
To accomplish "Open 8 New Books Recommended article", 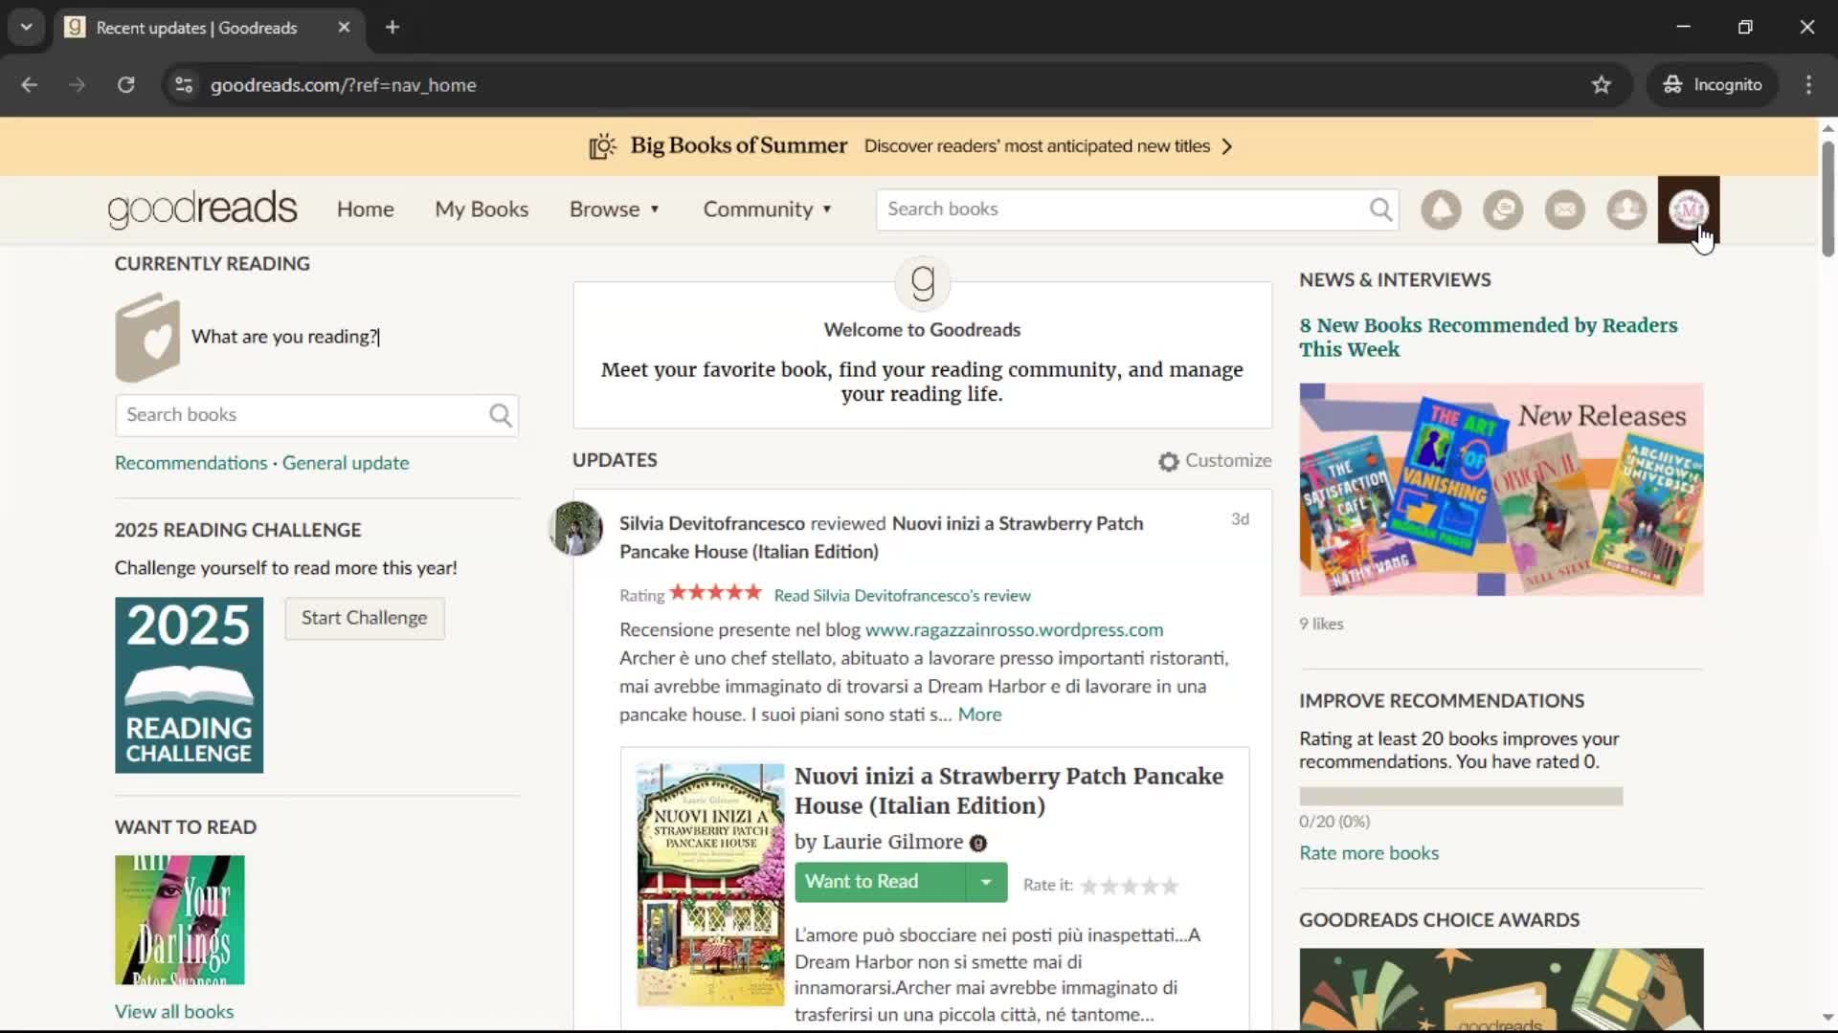I will tap(1488, 338).
